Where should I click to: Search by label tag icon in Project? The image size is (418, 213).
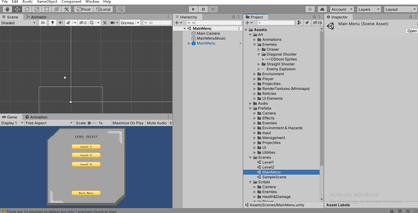307,23
